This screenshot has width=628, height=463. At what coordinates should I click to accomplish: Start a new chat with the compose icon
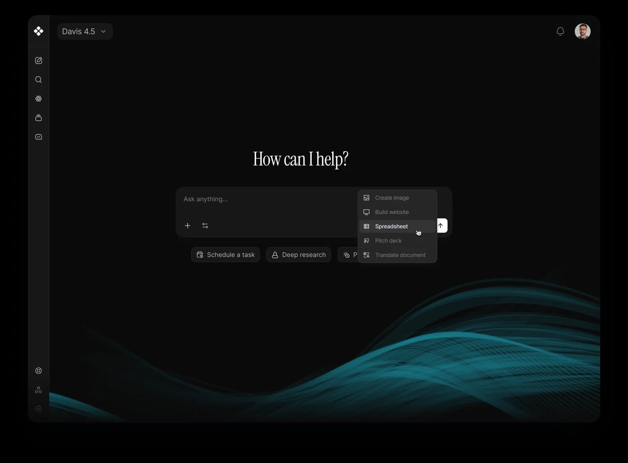click(x=39, y=60)
